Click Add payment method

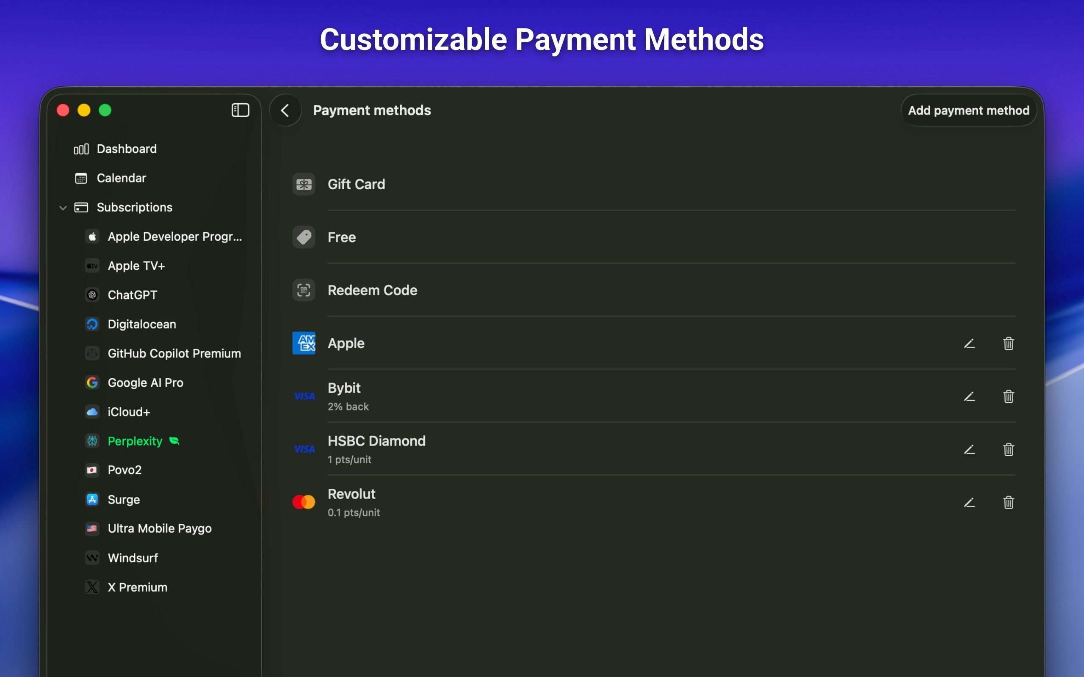968,110
